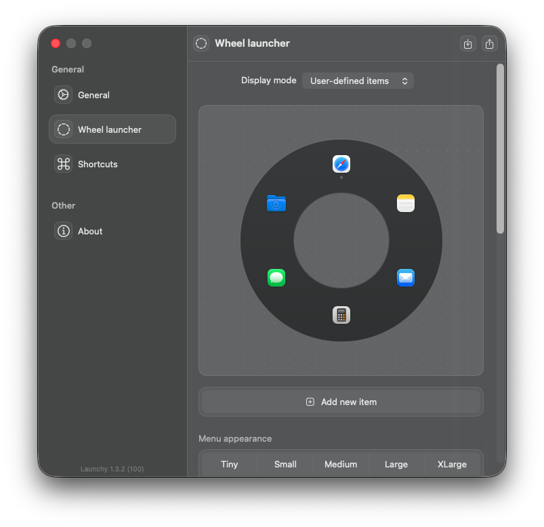Click the plus icon in Add new item

pos(310,402)
